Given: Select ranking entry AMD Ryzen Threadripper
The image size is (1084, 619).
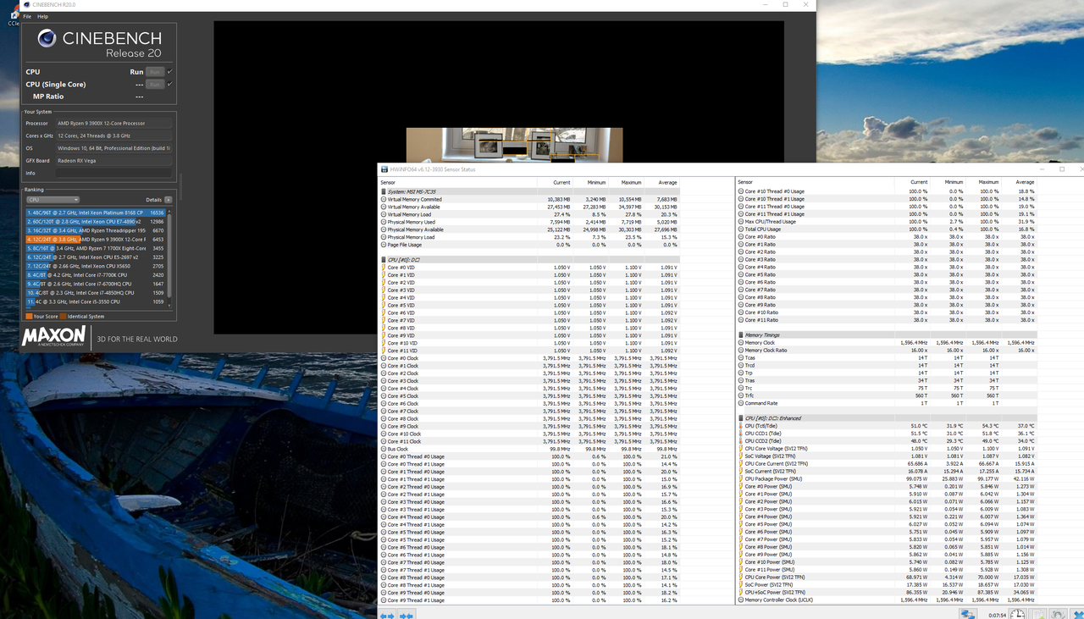Looking at the screenshot, I should point(96,230).
